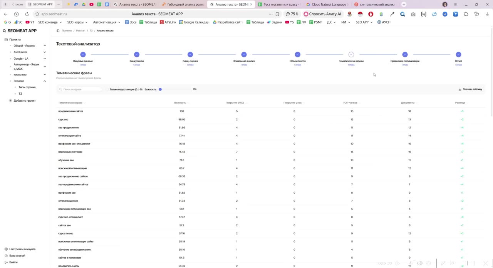
Task: Toggle the sidebar panel icon near breadcrumbs
Action: [x=58, y=30]
